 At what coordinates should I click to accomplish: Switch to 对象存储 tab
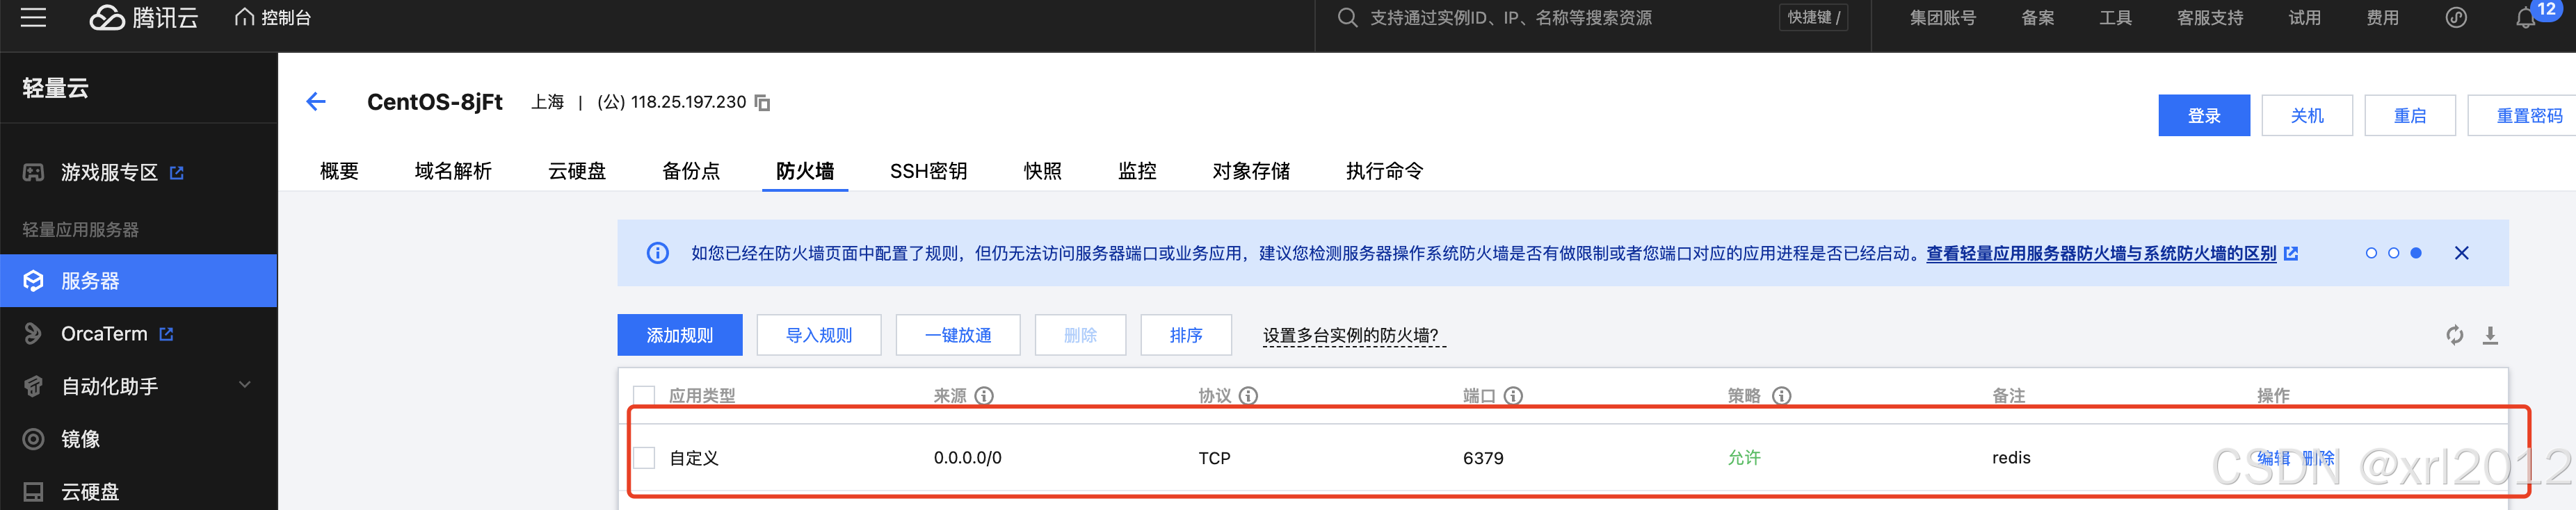(1251, 171)
